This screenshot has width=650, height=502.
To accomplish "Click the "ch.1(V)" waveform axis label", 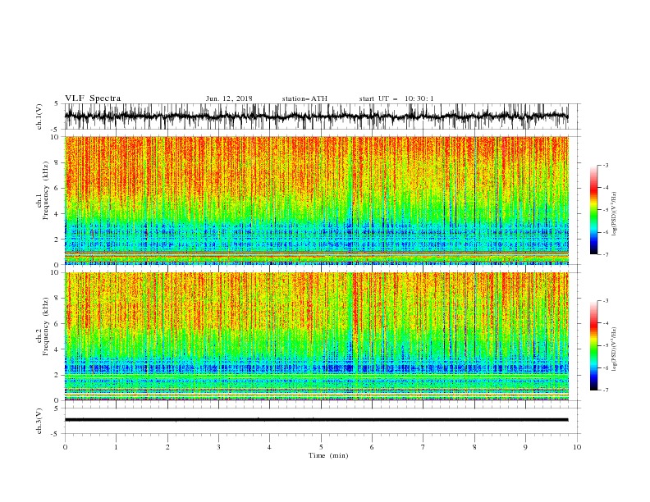I will [39, 116].
